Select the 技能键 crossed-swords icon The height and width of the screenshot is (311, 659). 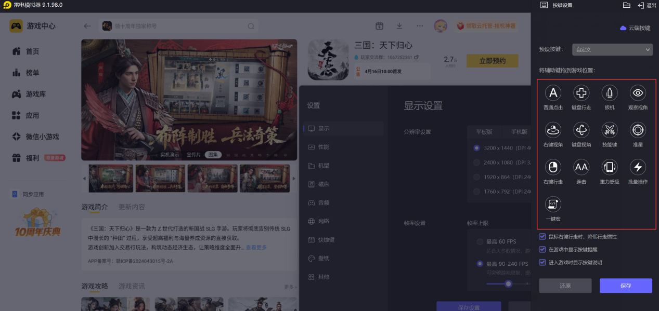[610, 130]
